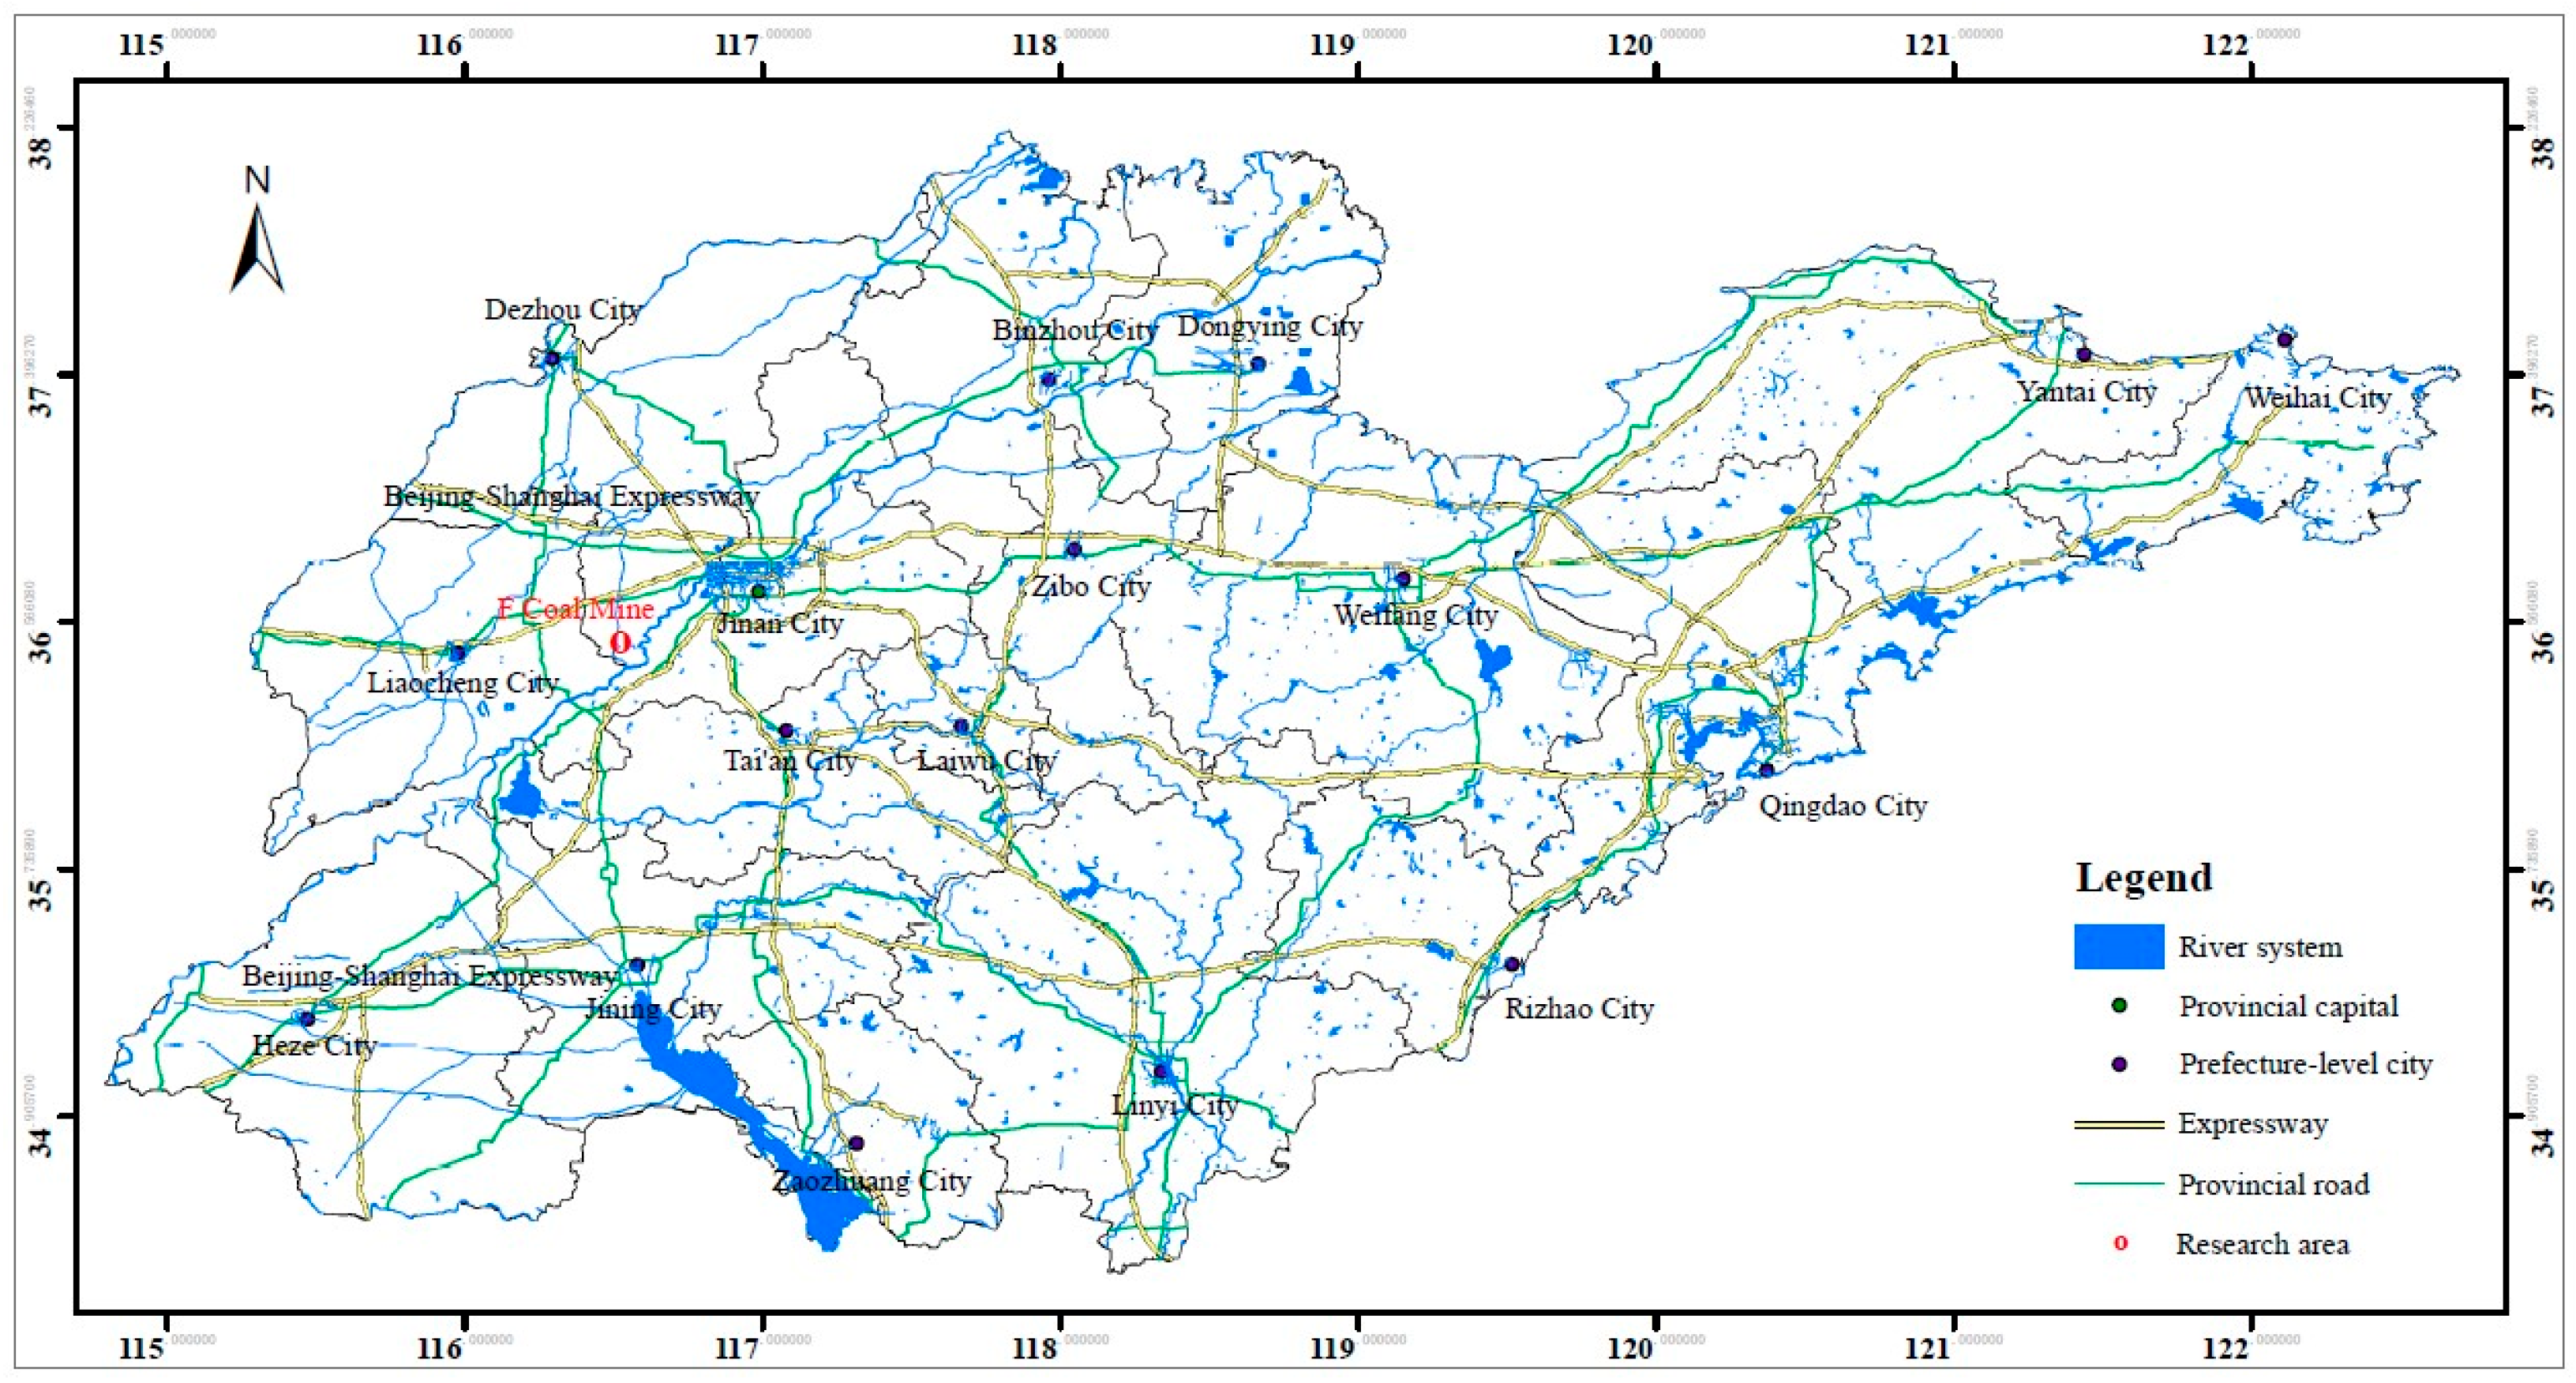The height and width of the screenshot is (1383, 2576).
Task: Click the Dezhou City dot marker
Action: [x=552, y=358]
